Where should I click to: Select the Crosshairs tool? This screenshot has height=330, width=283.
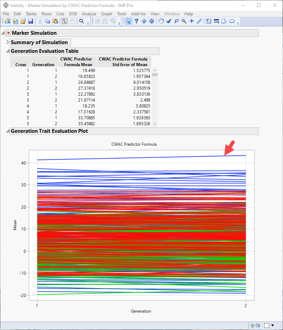(x=192, y=21)
